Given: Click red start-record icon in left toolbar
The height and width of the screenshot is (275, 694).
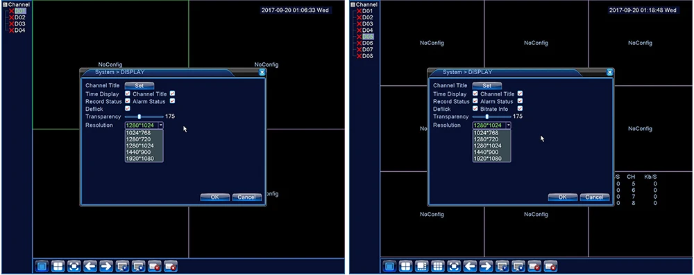Looking at the screenshot, I should [x=155, y=266].
